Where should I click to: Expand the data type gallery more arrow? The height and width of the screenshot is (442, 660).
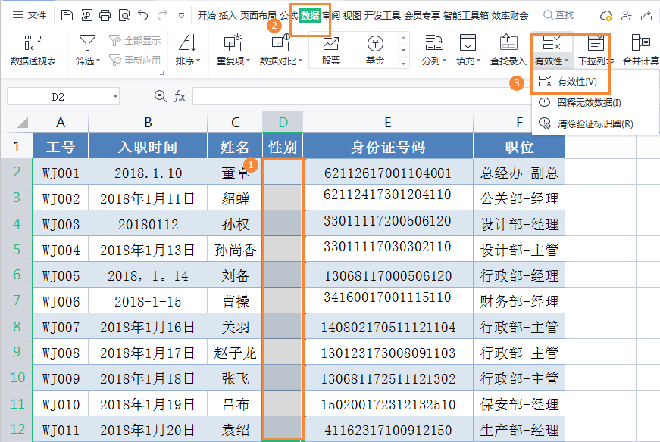click(403, 63)
